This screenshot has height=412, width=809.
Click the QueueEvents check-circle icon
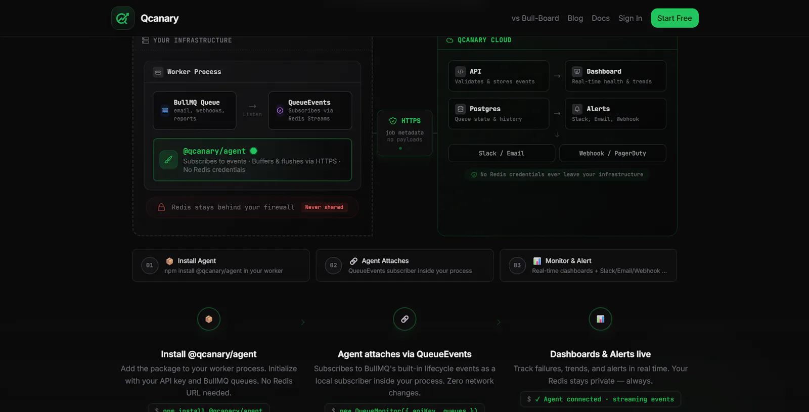(x=280, y=110)
